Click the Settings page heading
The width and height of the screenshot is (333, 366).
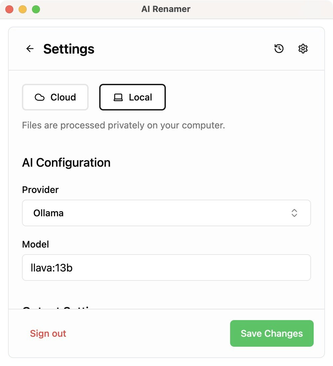tap(69, 49)
